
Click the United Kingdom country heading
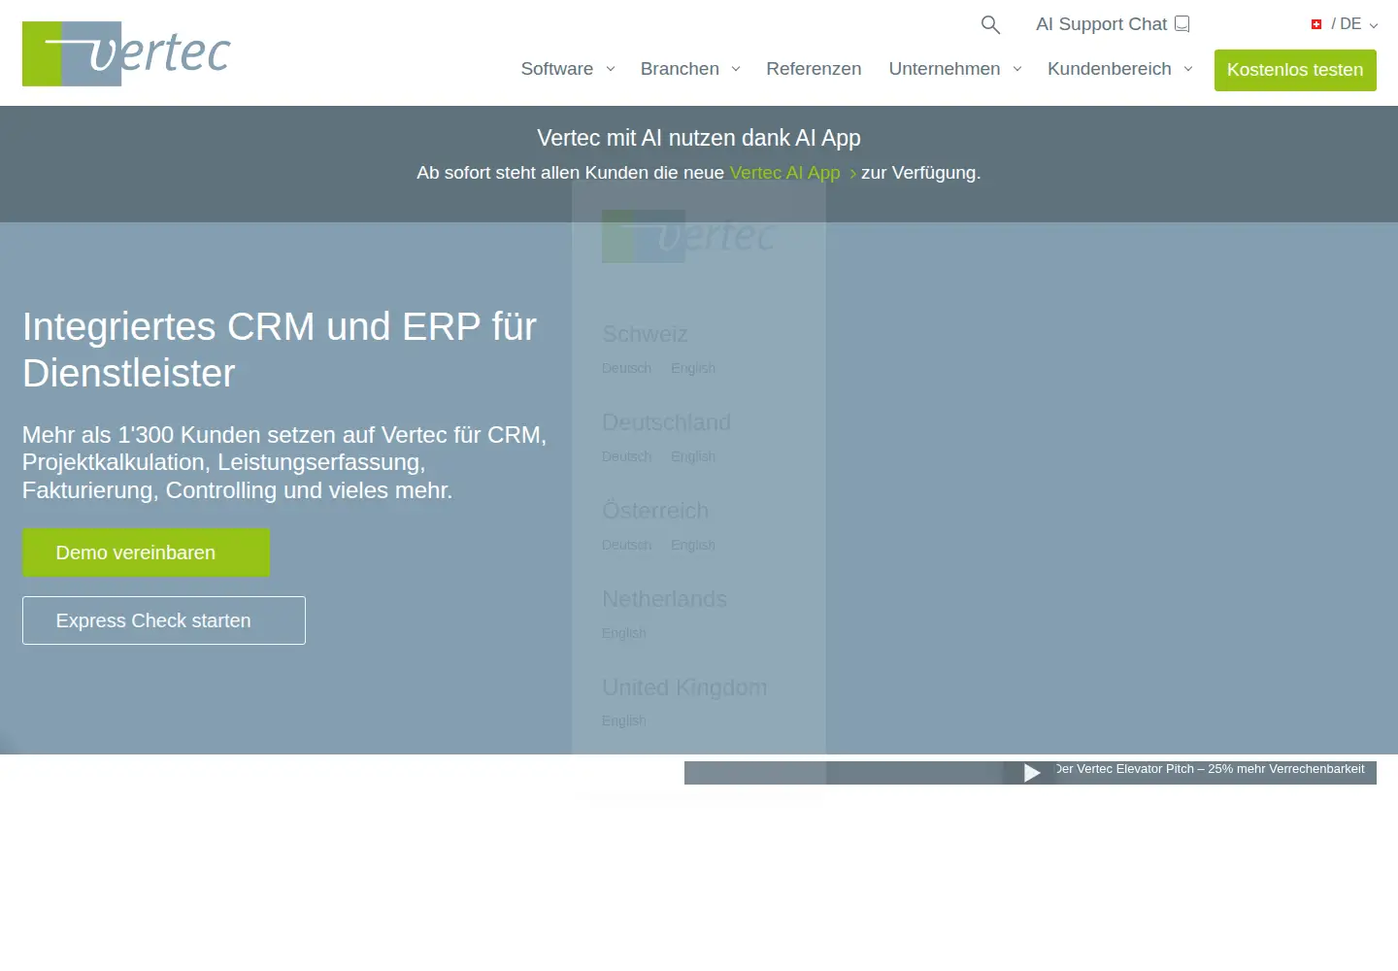[684, 687]
